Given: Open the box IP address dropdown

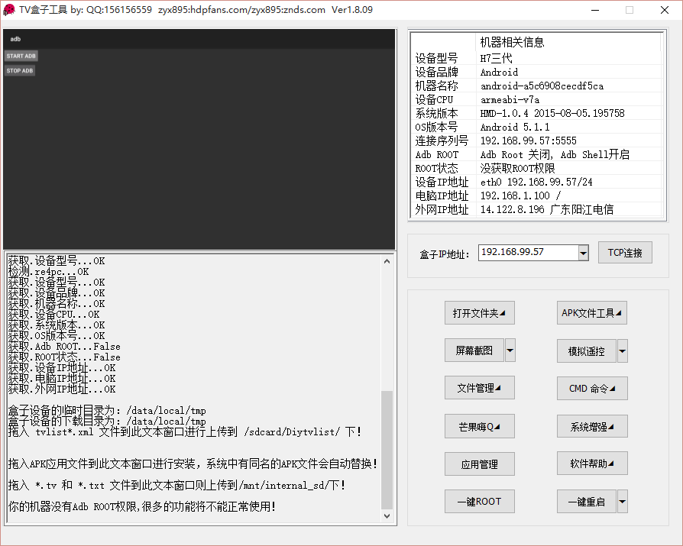Looking at the screenshot, I should point(584,253).
